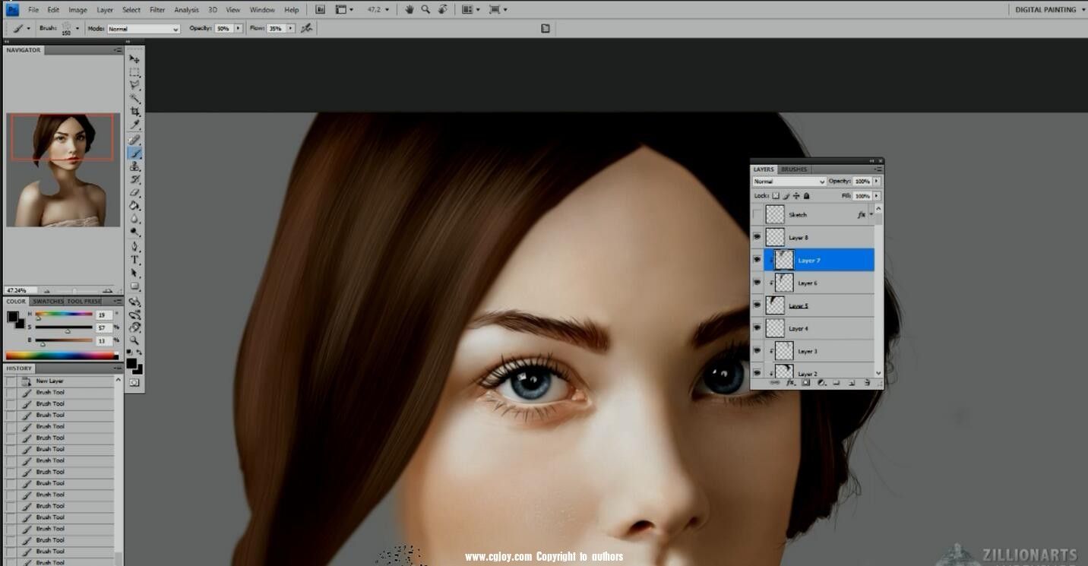Viewport: 1088px width, 566px height.
Task: Open layer Opacity arrow in Layers panel
Action: 877,182
